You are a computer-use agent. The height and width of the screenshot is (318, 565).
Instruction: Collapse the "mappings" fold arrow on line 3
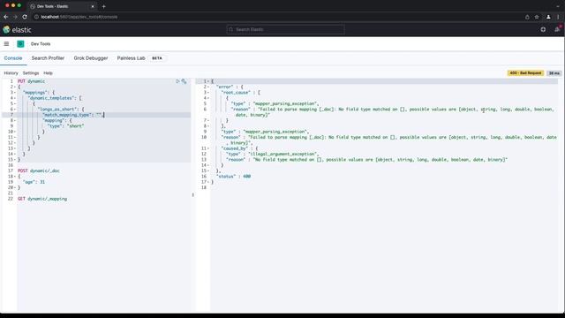pyautogui.click(x=15, y=93)
